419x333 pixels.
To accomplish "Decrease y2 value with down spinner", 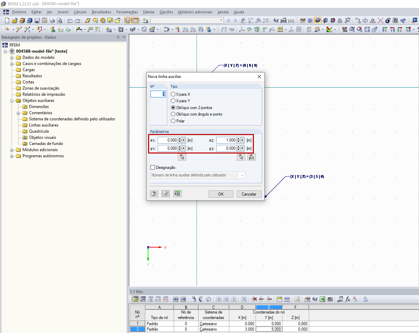I will pos(239,150).
